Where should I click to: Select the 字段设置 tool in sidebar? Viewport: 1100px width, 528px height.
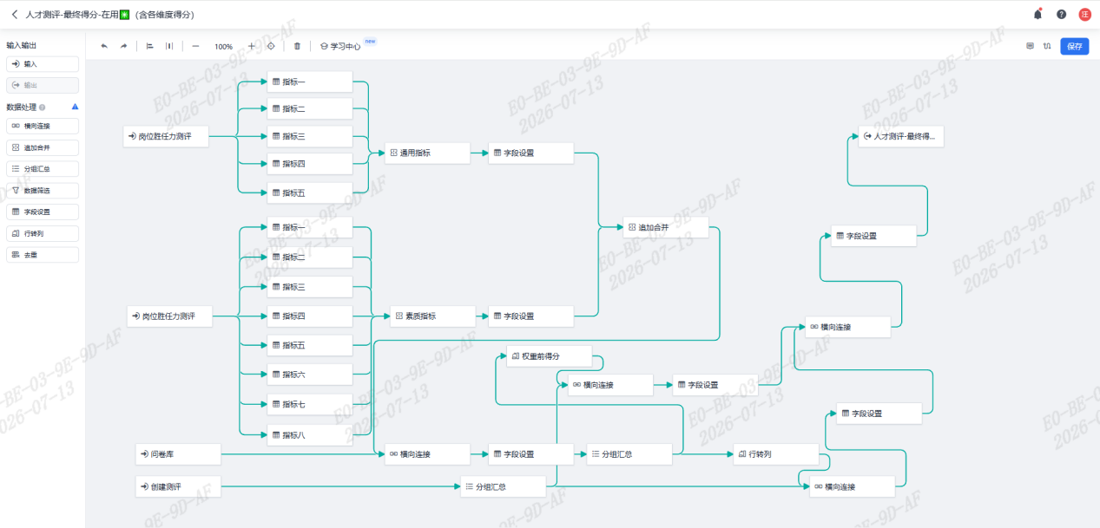point(43,212)
